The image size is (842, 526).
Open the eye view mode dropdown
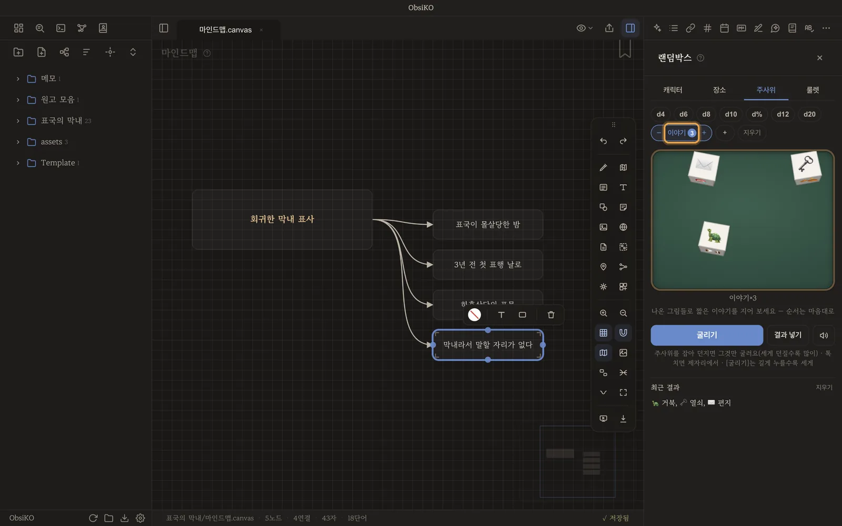[x=584, y=28]
